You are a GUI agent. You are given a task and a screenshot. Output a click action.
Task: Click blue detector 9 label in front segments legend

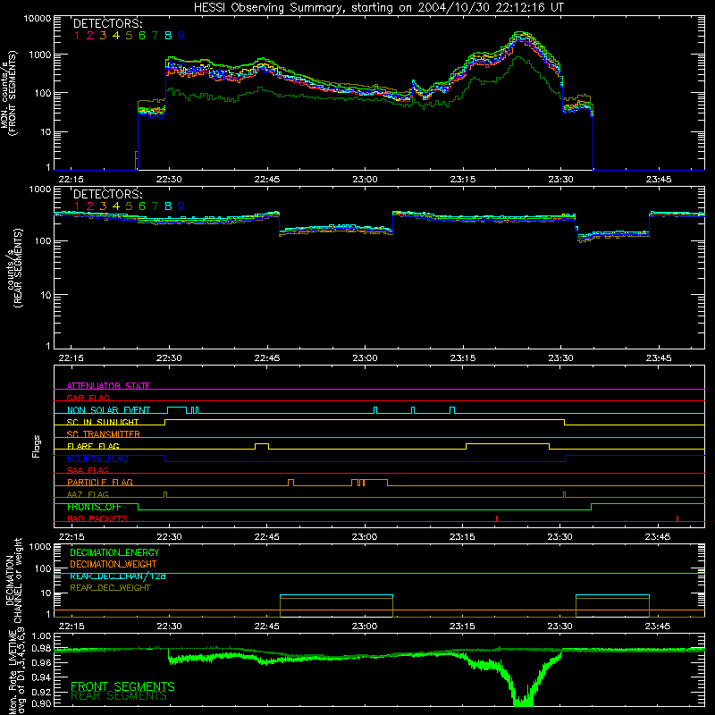click(181, 36)
